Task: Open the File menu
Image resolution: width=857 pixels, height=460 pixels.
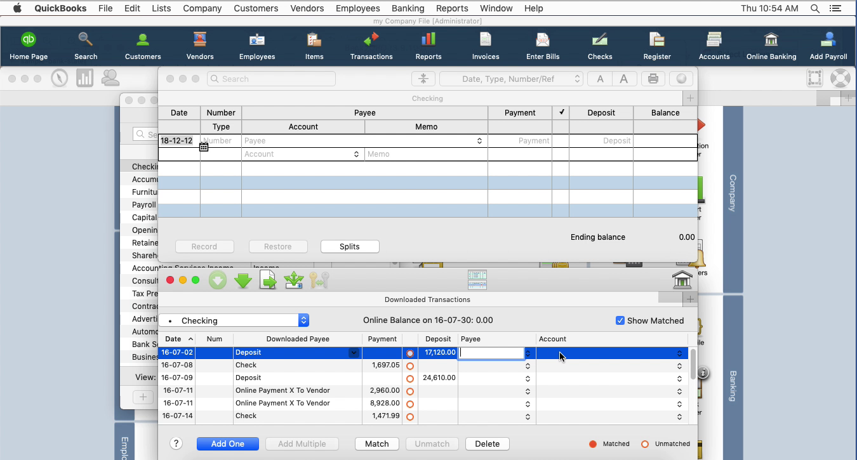Action: click(x=105, y=8)
